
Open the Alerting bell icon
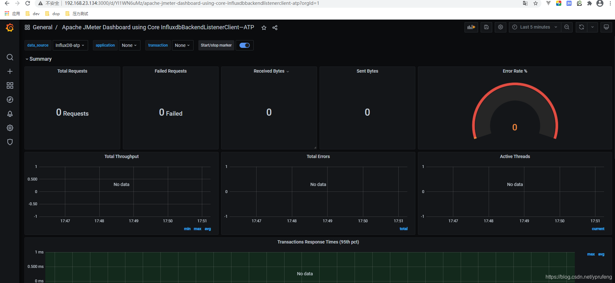[x=10, y=114]
